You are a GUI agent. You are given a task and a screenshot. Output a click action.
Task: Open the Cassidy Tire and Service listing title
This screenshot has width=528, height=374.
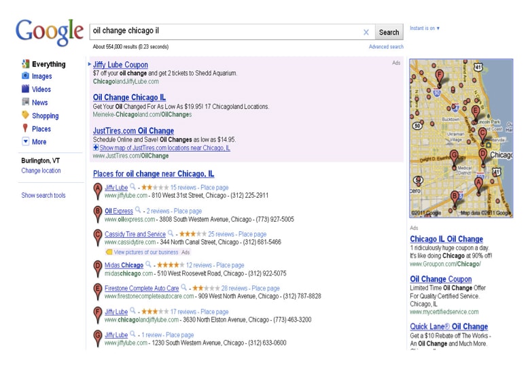tap(135, 234)
